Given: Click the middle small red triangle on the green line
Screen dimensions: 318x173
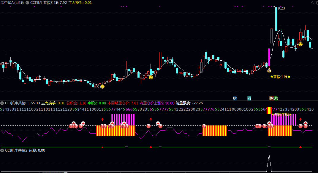Looking at the screenshot, I should [x=151, y=147].
